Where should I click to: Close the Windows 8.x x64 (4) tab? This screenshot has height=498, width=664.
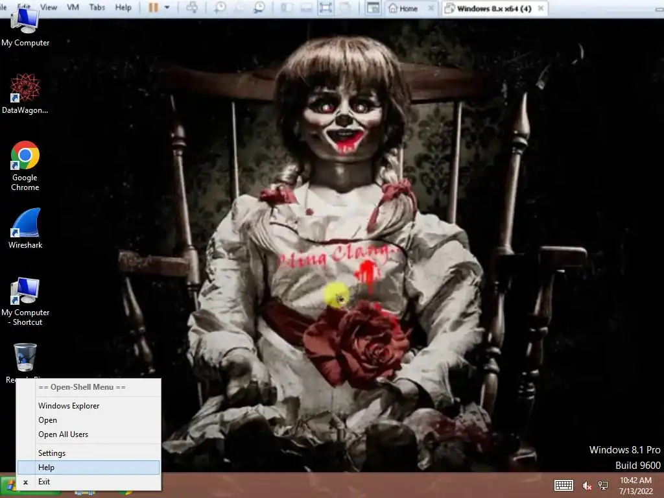click(x=541, y=8)
